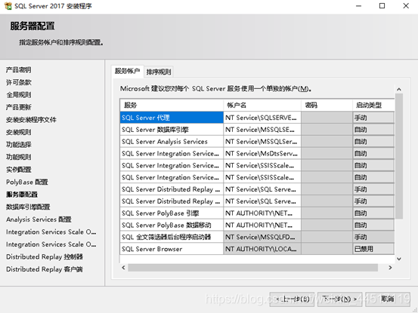Open account name NT Service\MSSQLSer... for Analysis Services
This screenshot has width=418, height=313.
262,142
